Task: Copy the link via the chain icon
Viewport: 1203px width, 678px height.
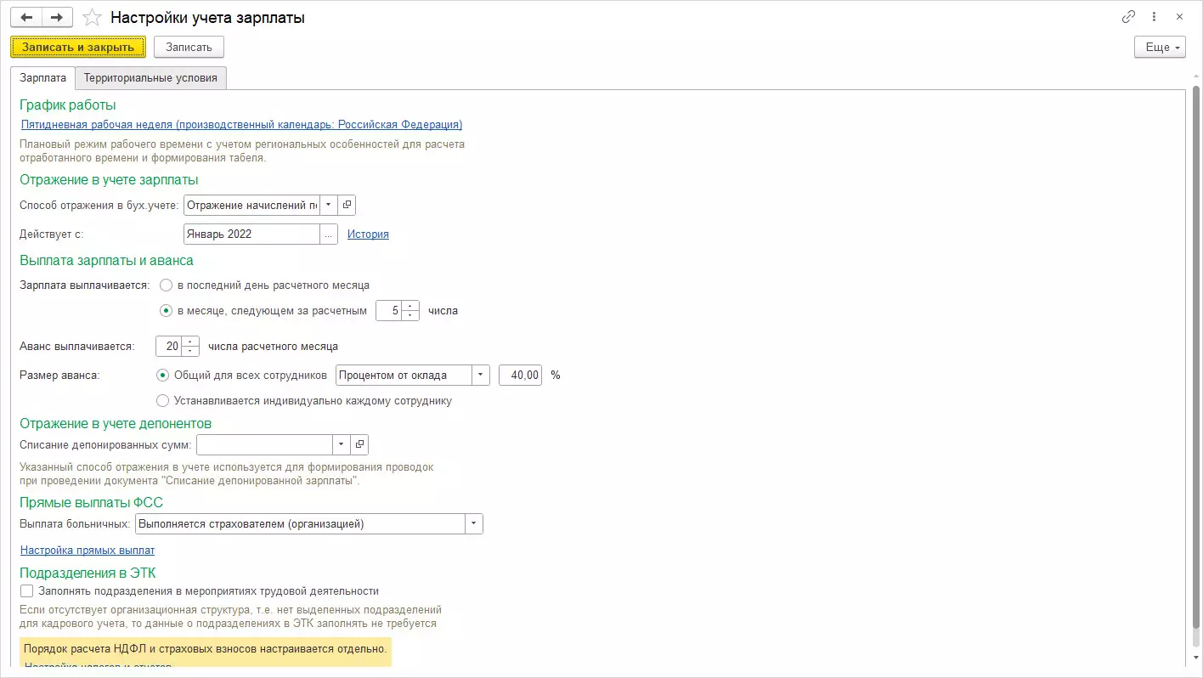Action: tap(1128, 17)
